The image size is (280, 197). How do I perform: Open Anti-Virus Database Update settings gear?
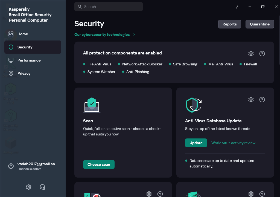[251, 100]
